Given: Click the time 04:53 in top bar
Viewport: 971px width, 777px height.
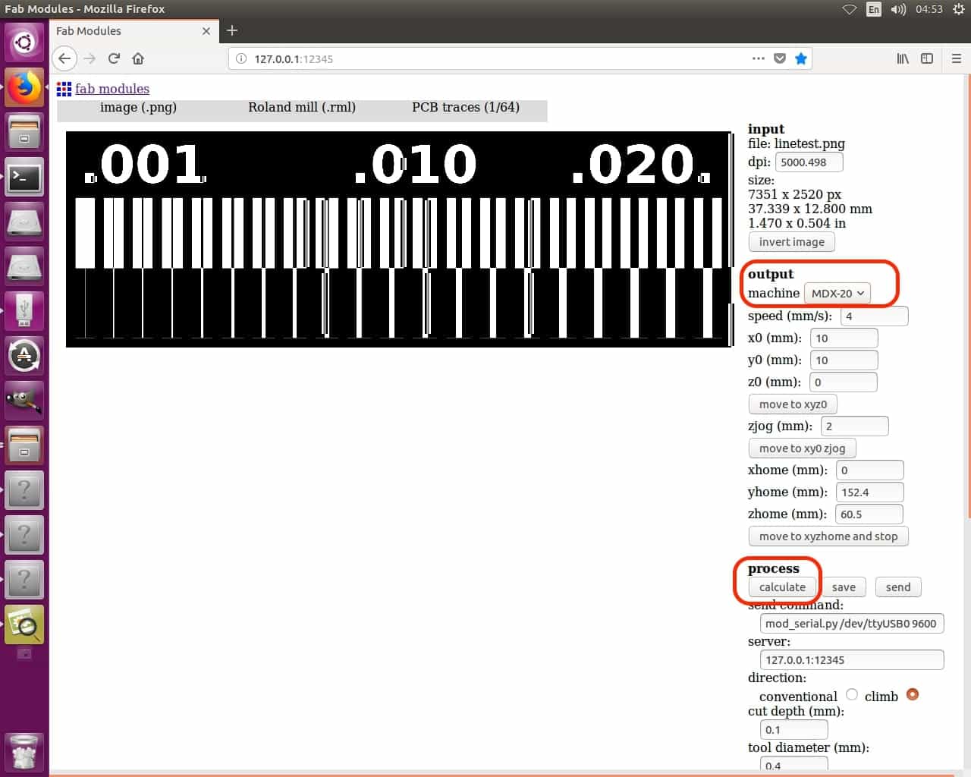Looking at the screenshot, I should tap(929, 9).
